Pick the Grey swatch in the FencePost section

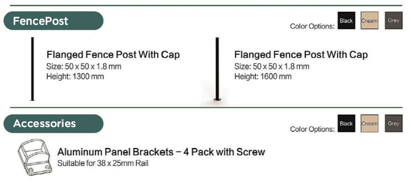(x=393, y=21)
